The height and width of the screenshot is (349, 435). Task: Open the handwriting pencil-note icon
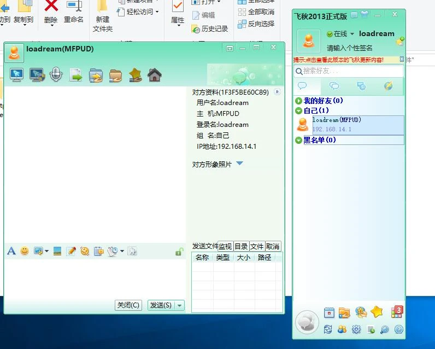click(x=71, y=251)
